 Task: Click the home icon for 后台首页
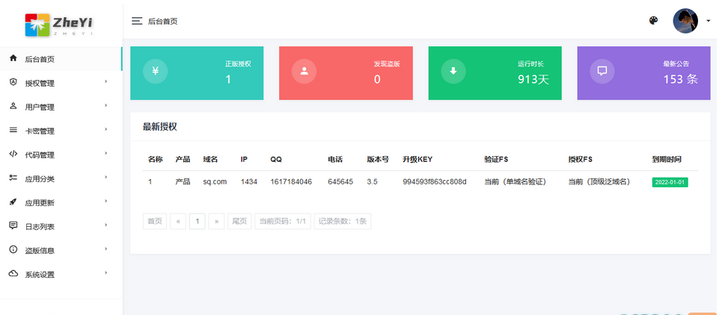pyautogui.click(x=13, y=58)
